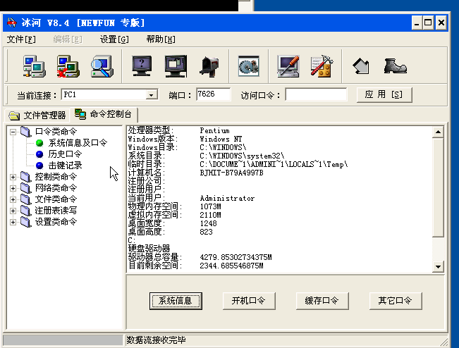Collapse the 口令类命令 tree node
Screen dimensions: 459x348
pyautogui.click(x=13, y=132)
